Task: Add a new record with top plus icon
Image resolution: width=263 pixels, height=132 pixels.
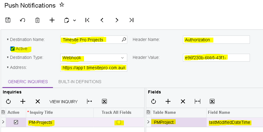Action: coord(52,20)
